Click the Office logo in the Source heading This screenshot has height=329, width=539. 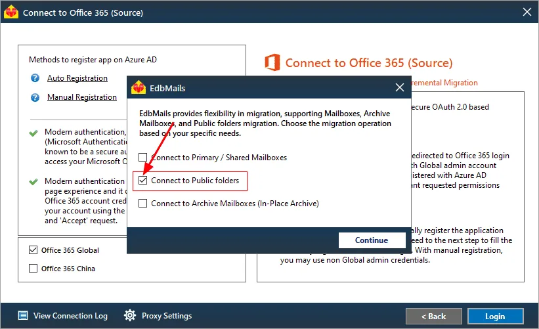point(272,62)
